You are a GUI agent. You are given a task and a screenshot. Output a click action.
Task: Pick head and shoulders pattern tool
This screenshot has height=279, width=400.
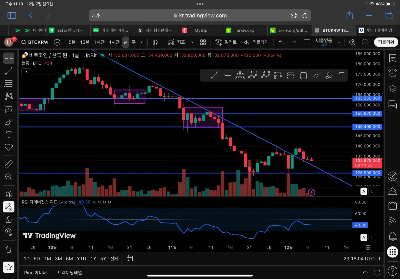[240, 75]
